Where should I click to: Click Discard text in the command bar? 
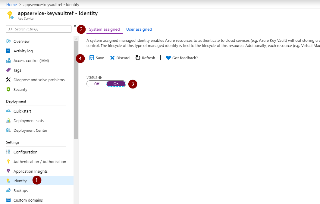tap(123, 58)
